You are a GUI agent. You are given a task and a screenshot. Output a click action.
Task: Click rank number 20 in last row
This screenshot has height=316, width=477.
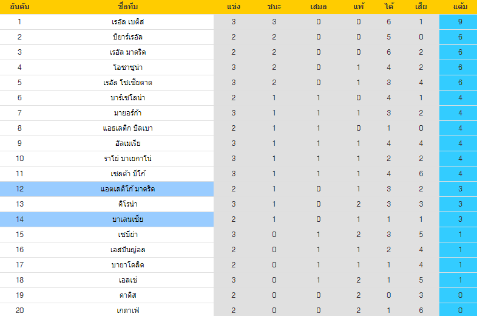[19, 311]
